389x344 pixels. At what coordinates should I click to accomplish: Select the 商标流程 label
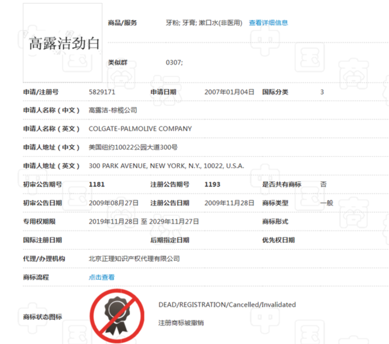click(36, 277)
